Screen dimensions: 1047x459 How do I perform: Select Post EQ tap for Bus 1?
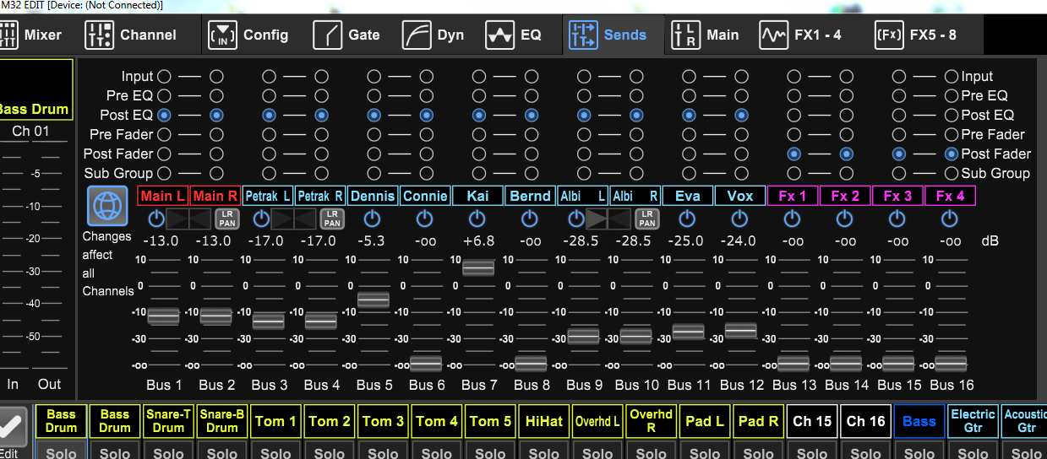[x=164, y=115]
